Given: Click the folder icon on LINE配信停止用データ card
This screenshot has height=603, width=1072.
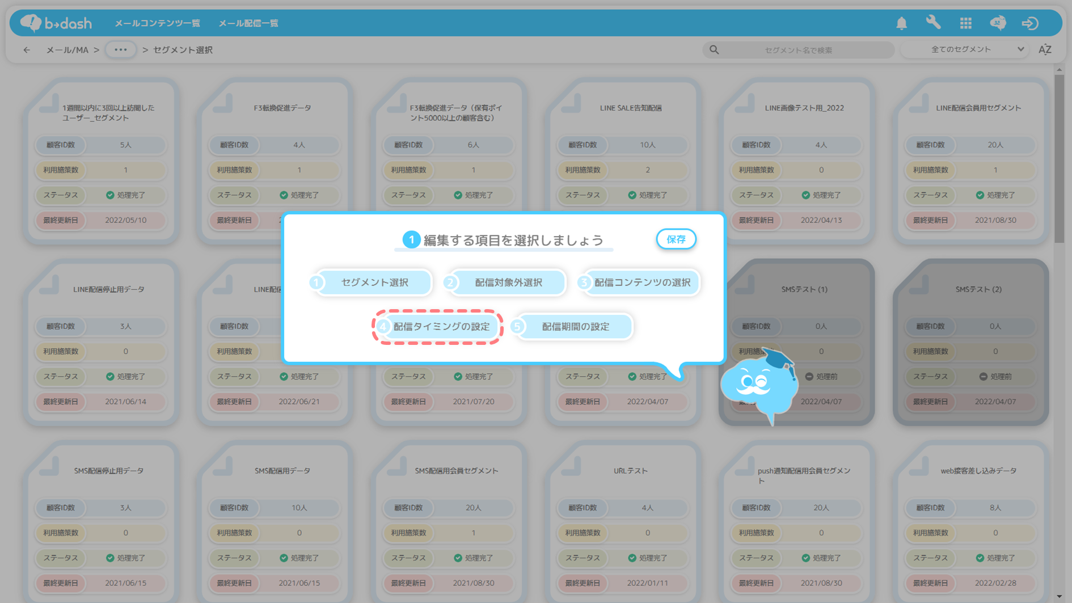Looking at the screenshot, I should click(x=49, y=285).
